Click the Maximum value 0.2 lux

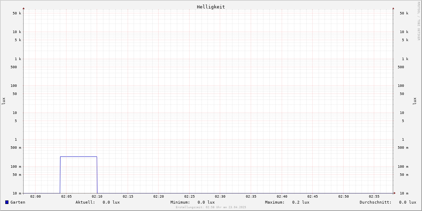(301, 202)
